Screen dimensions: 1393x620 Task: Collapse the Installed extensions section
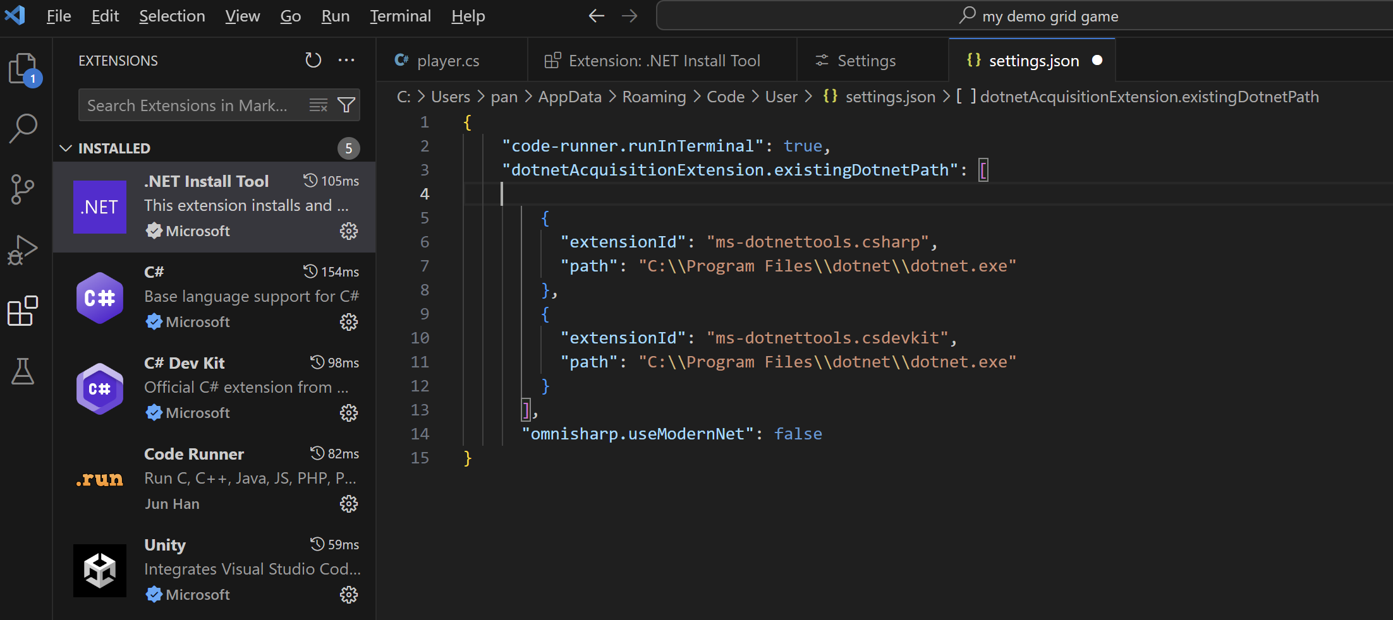click(x=66, y=148)
